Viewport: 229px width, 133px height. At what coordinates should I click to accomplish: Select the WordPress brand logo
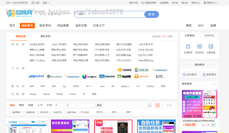[x=54, y=76]
